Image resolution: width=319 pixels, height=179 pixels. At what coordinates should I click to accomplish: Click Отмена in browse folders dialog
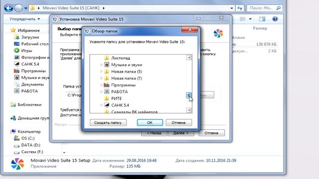click(178, 123)
